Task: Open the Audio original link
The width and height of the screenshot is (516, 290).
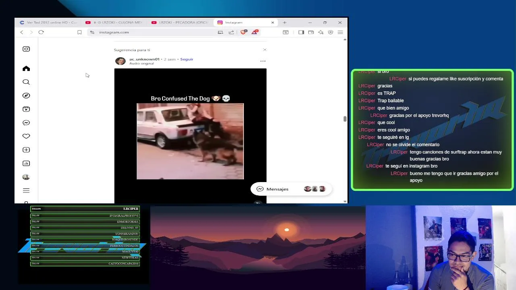Action: [x=141, y=64]
